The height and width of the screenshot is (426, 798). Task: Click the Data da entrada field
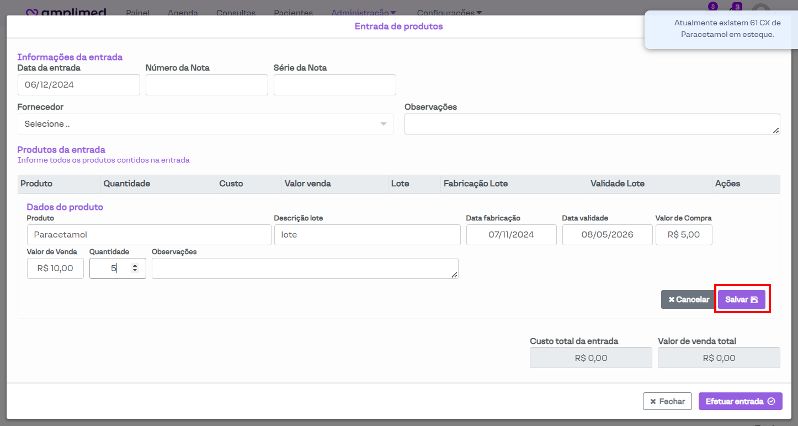78,85
